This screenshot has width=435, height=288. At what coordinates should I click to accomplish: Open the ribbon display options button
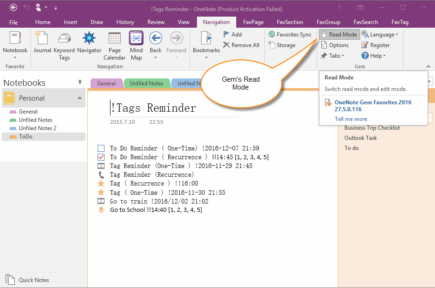pos(360,7)
